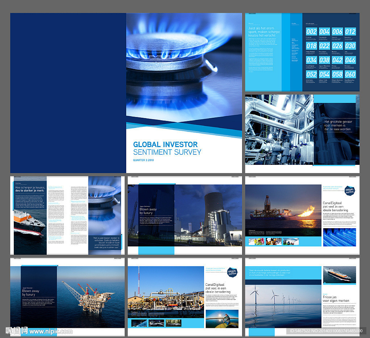Image resolution: width=370 pixels, height=338 pixels.
Task: Click the 'CanalDigitaal' headline beside the refinery photo
Action: [x=217, y=288]
